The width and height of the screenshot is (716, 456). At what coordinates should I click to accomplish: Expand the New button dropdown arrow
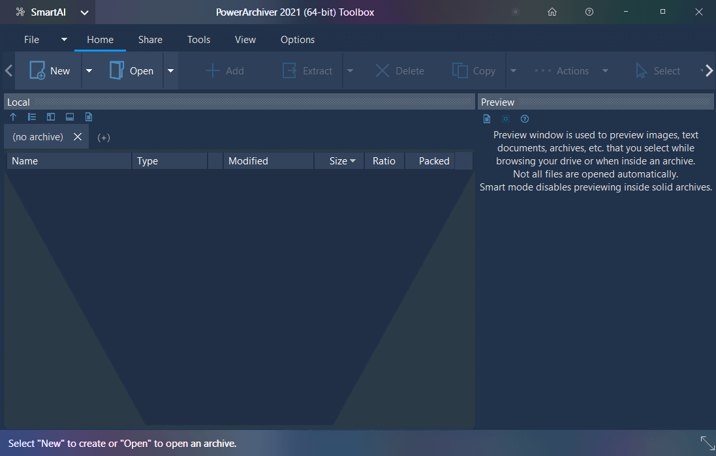click(89, 70)
